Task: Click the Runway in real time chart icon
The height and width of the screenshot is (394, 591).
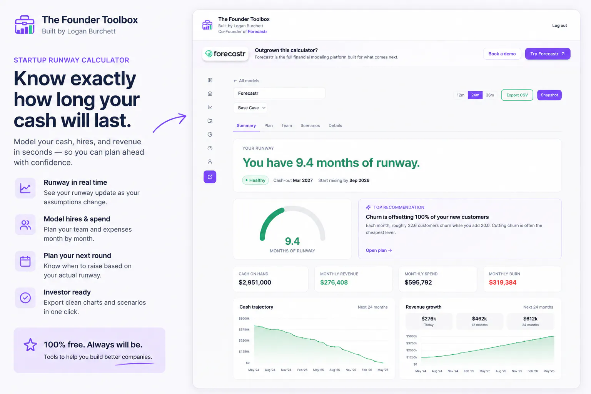Action: tap(25, 188)
